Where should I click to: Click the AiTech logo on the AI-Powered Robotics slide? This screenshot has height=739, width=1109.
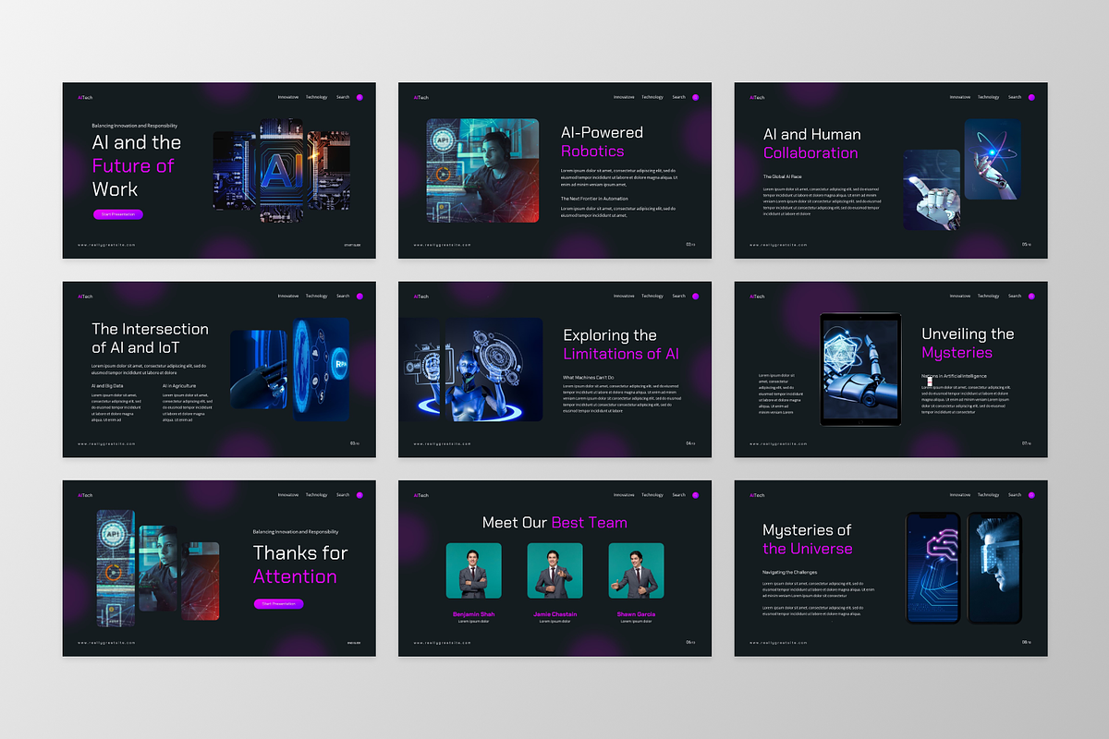pyautogui.click(x=421, y=97)
